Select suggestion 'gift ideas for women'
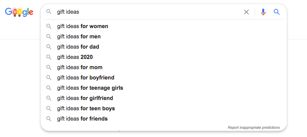This screenshot has width=307, height=137. pyautogui.click(x=82, y=26)
